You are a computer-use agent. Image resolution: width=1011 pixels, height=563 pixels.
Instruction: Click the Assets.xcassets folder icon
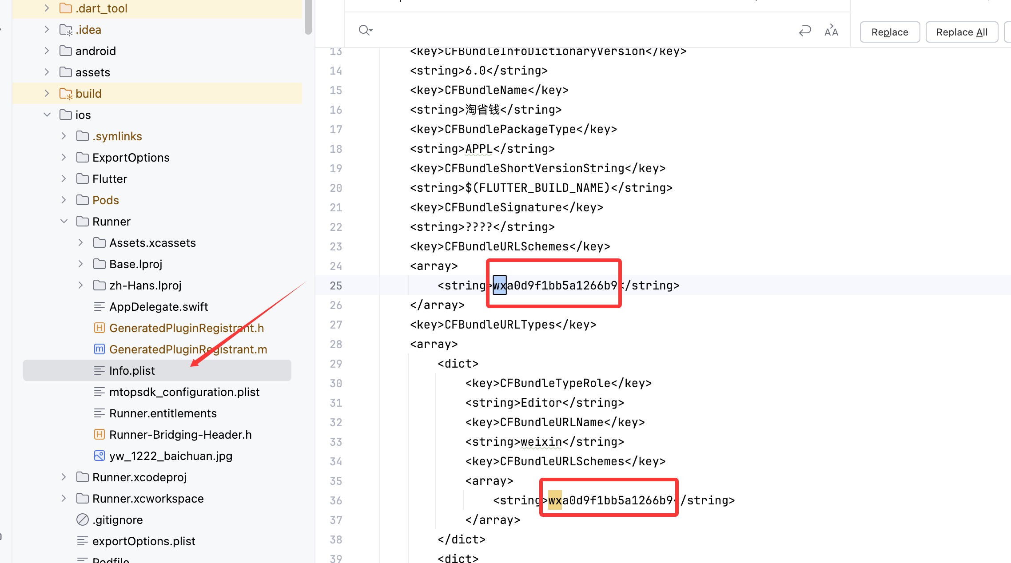coord(100,242)
